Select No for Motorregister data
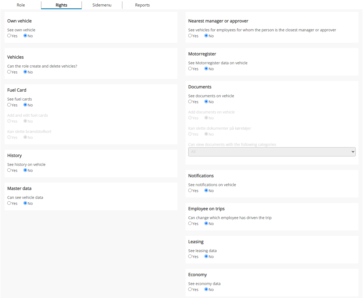The width and height of the screenshot is (363, 298). 206,69
